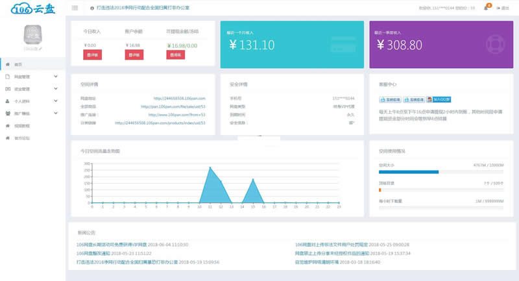Click the red 详情 button under 今日收入
The height and width of the screenshot is (281, 519).
92,55
